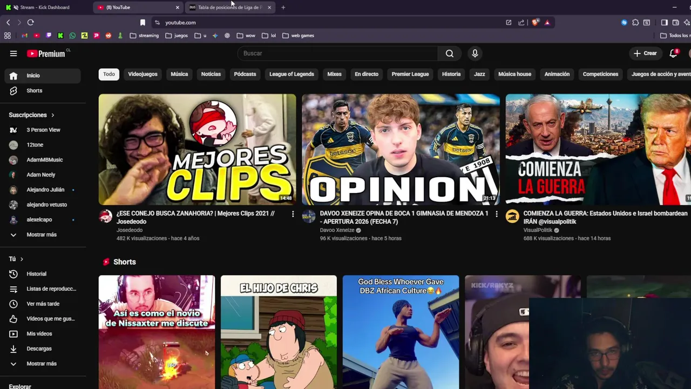This screenshot has height=389, width=691.
Task: Open Brave Shields lion icon
Action: (536, 23)
